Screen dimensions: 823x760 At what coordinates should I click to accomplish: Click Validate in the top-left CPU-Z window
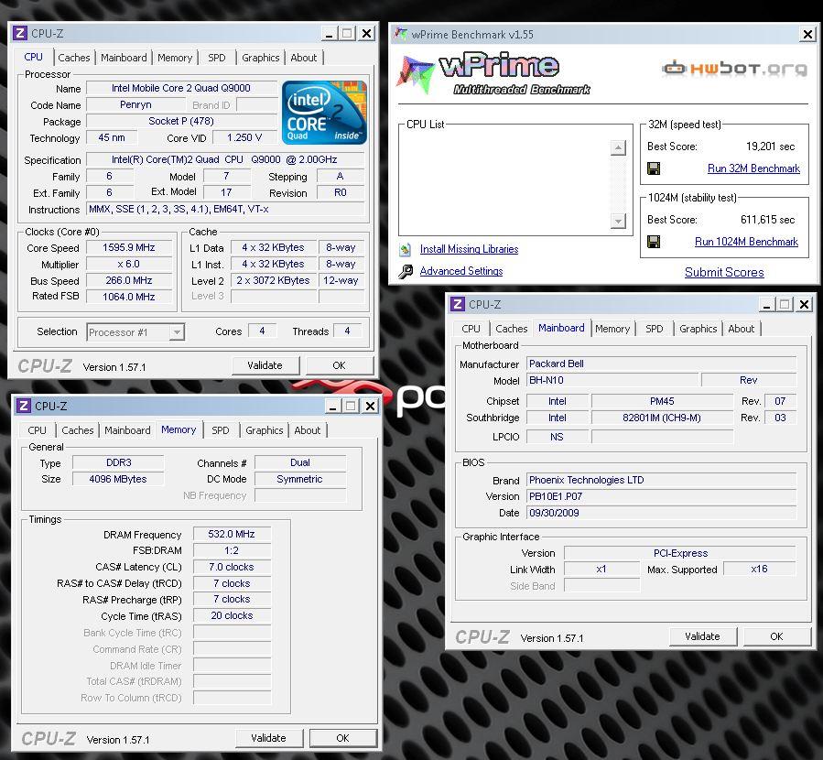tap(265, 365)
